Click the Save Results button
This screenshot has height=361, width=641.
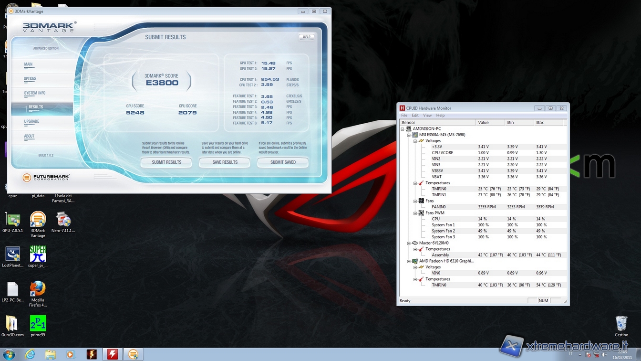click(225, 162)
